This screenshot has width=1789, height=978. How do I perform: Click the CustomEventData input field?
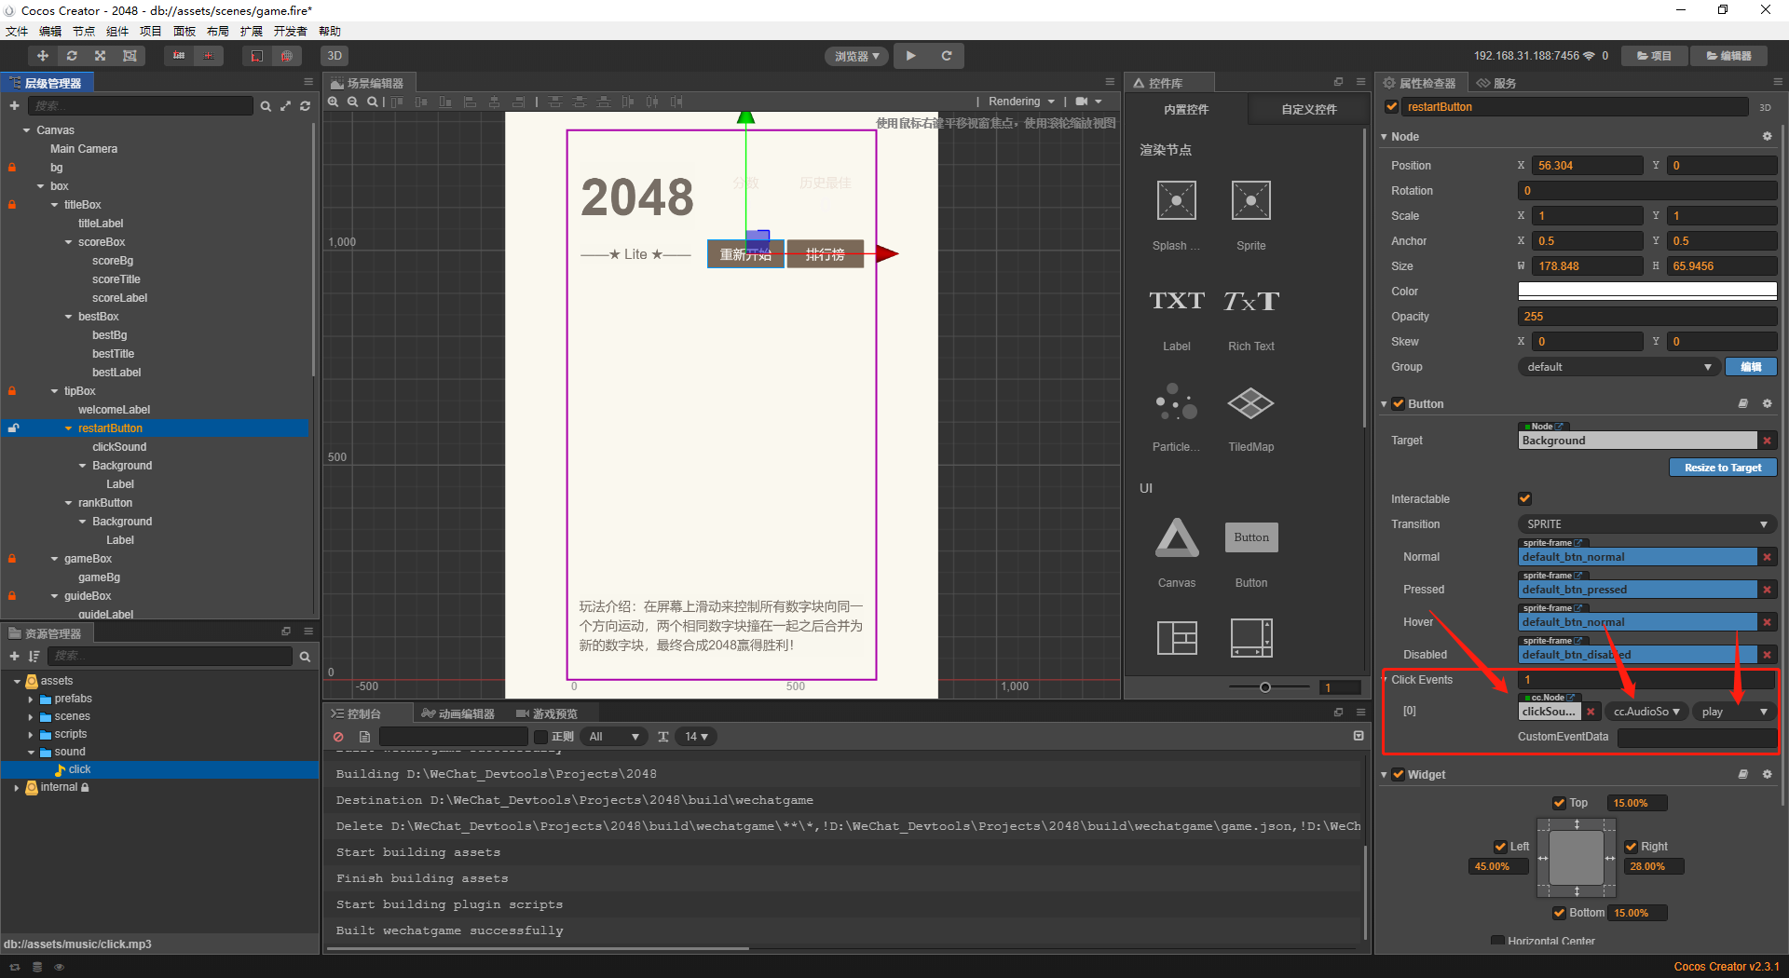[1696, 737]
